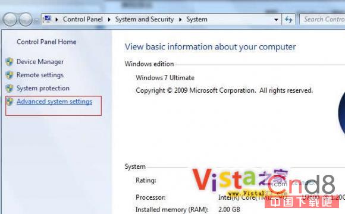Click shield icon next to Device Manager
The height and width of the screenshot is (214, 345).
click(x=10, y=62)
